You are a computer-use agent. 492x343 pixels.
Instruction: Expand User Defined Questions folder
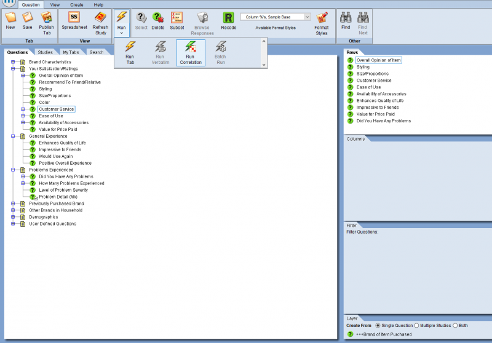pyautogui.click(x=13, y=224)
